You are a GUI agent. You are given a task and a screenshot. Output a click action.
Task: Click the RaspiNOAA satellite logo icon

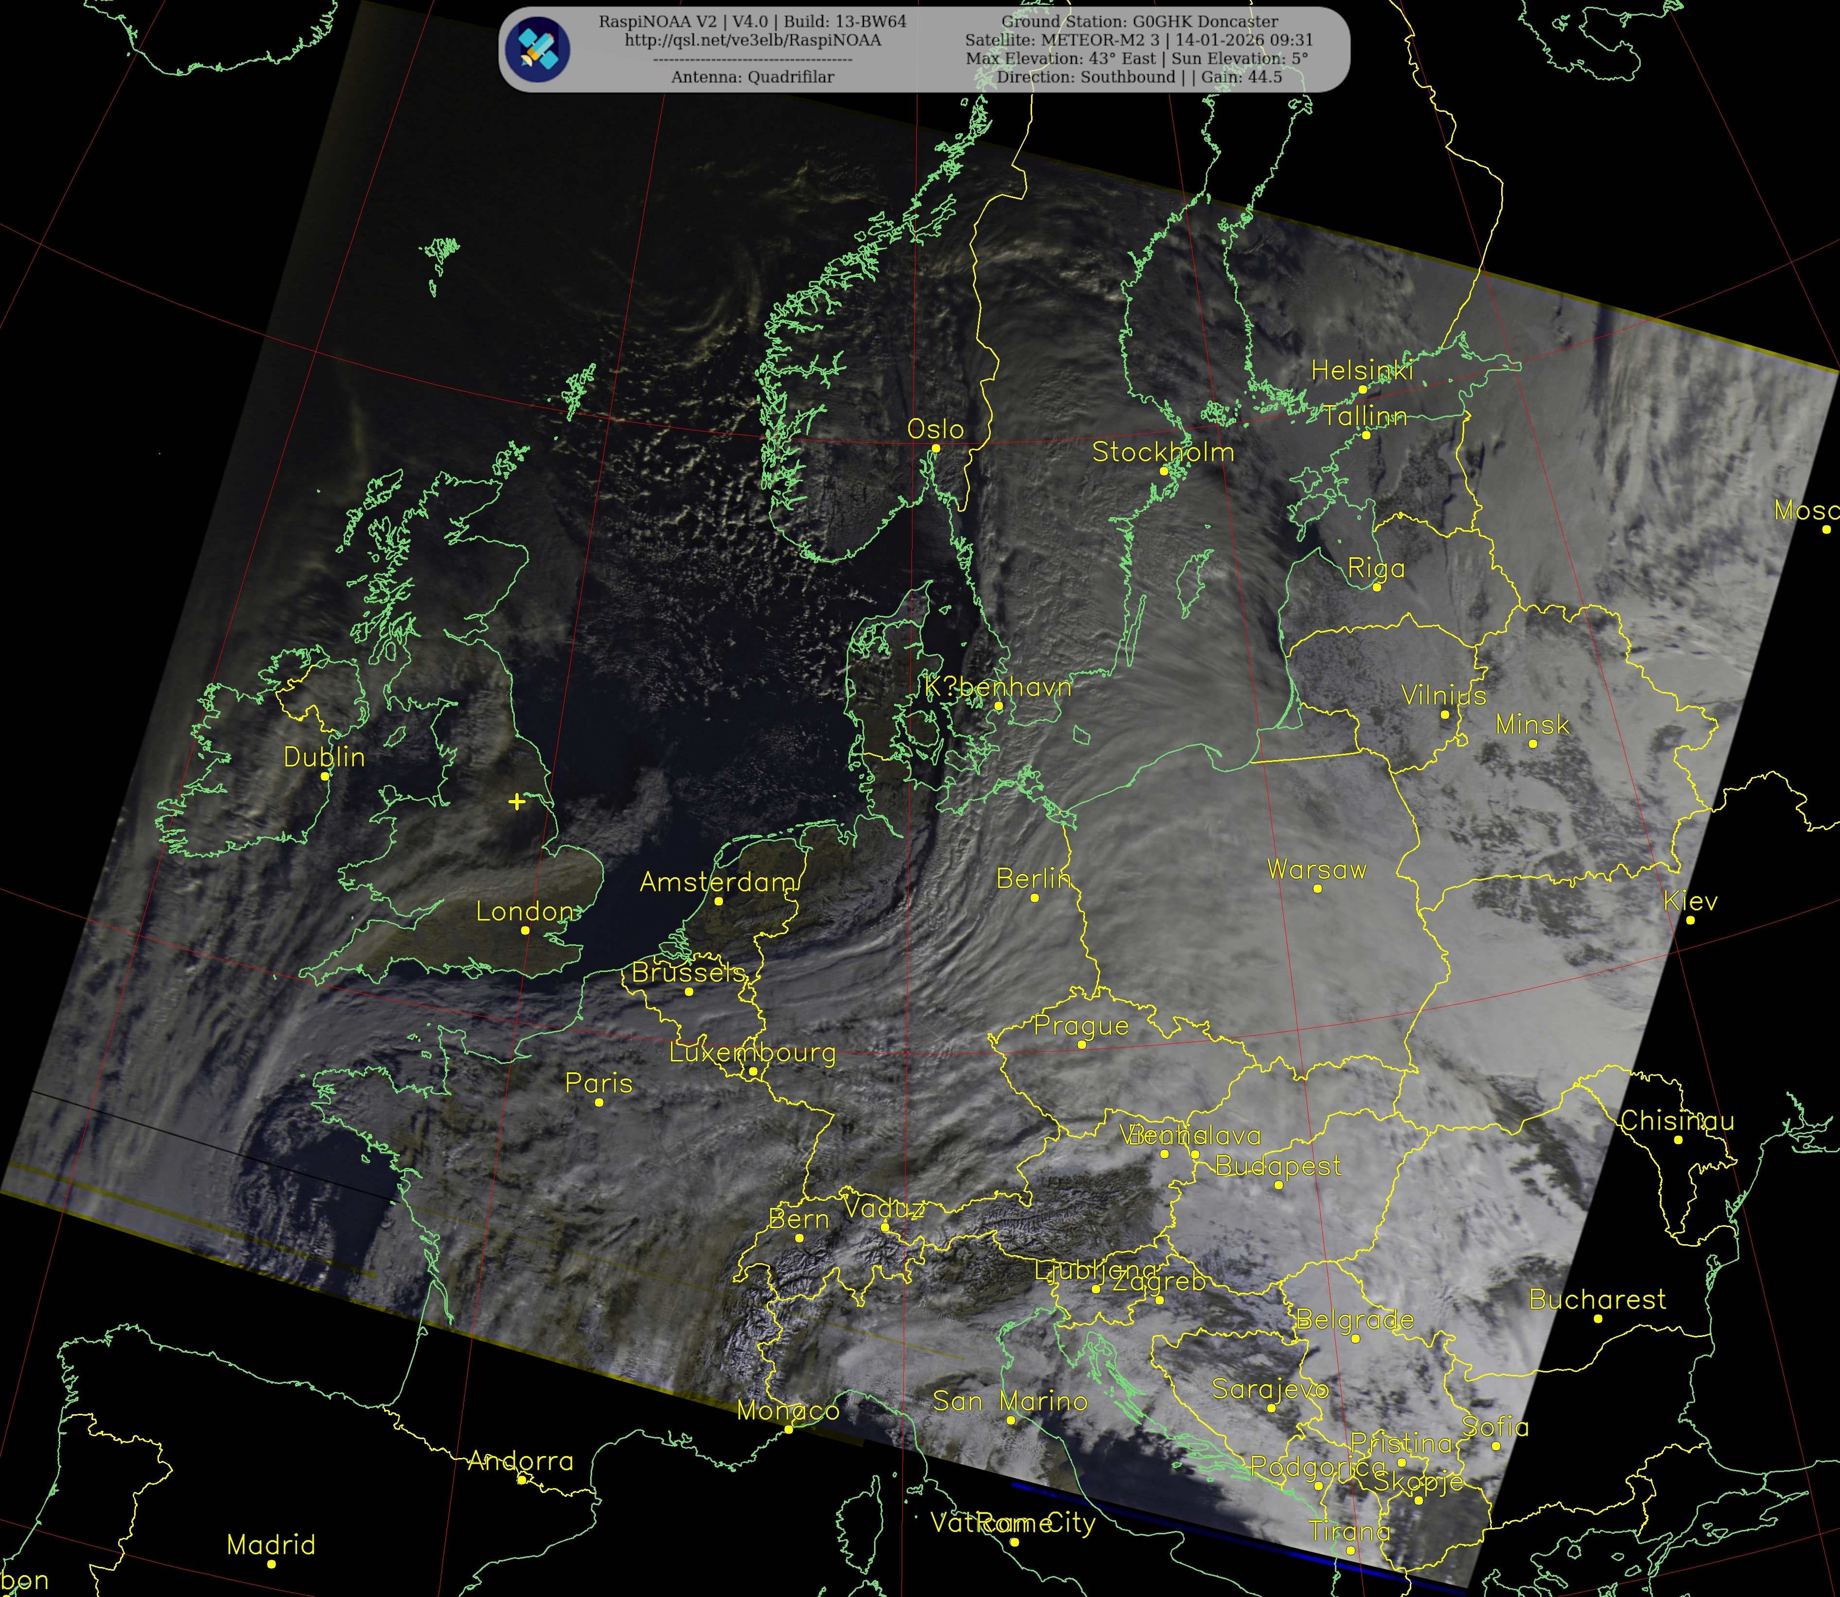tap(537, 49)
